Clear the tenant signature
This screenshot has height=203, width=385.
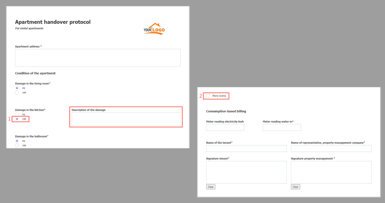211,187
